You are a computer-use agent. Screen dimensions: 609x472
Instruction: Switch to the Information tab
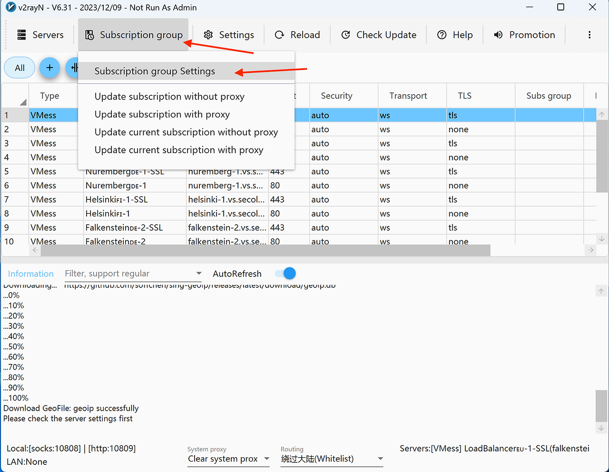pos(31,274)
